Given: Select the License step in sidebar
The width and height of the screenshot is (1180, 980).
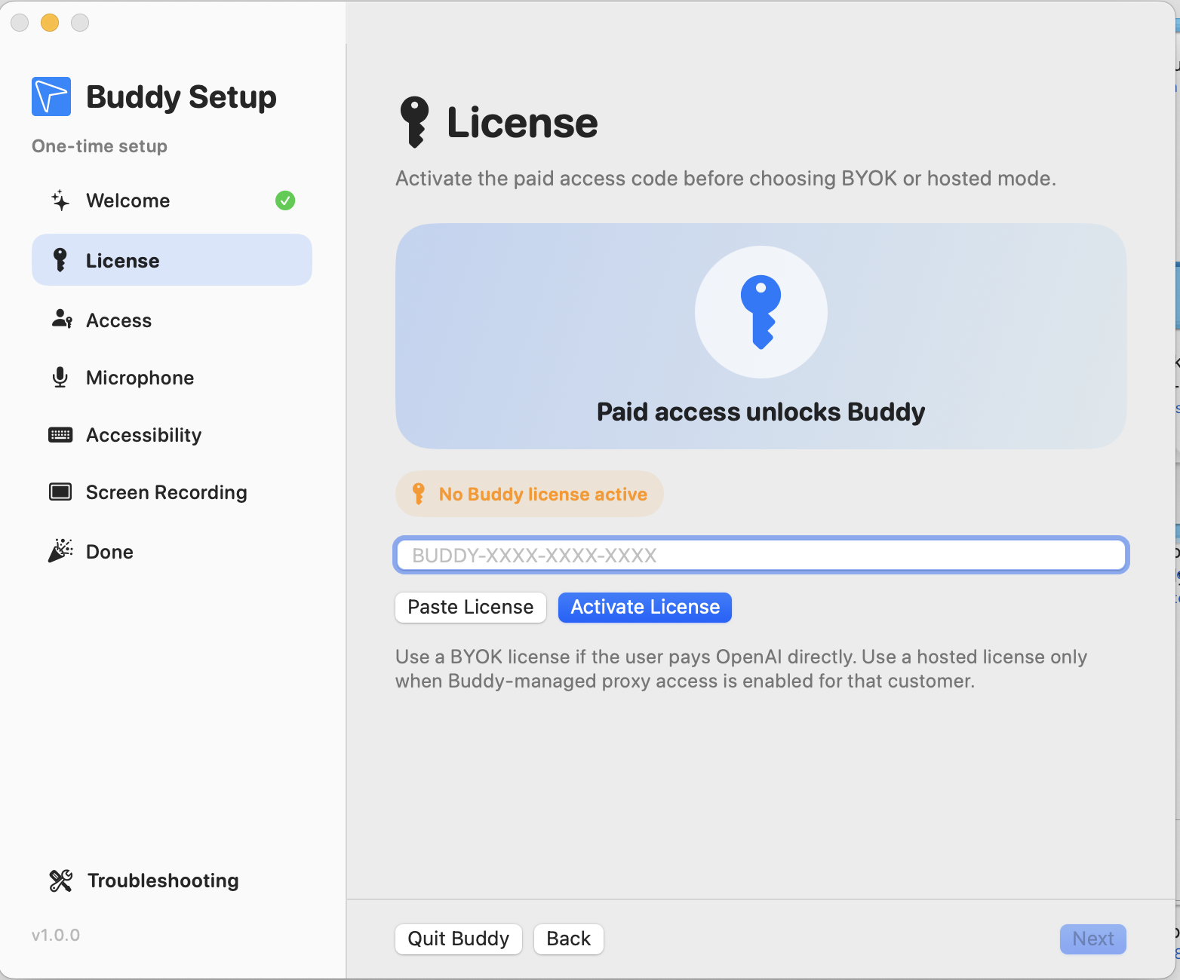Looking at the screenshot, I should point(172,260).
